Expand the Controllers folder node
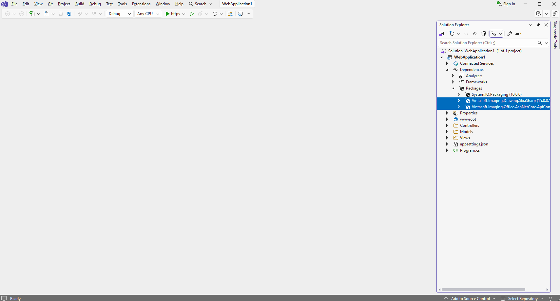The height and width of the screenshot is (301, 560). coord(447,125)
